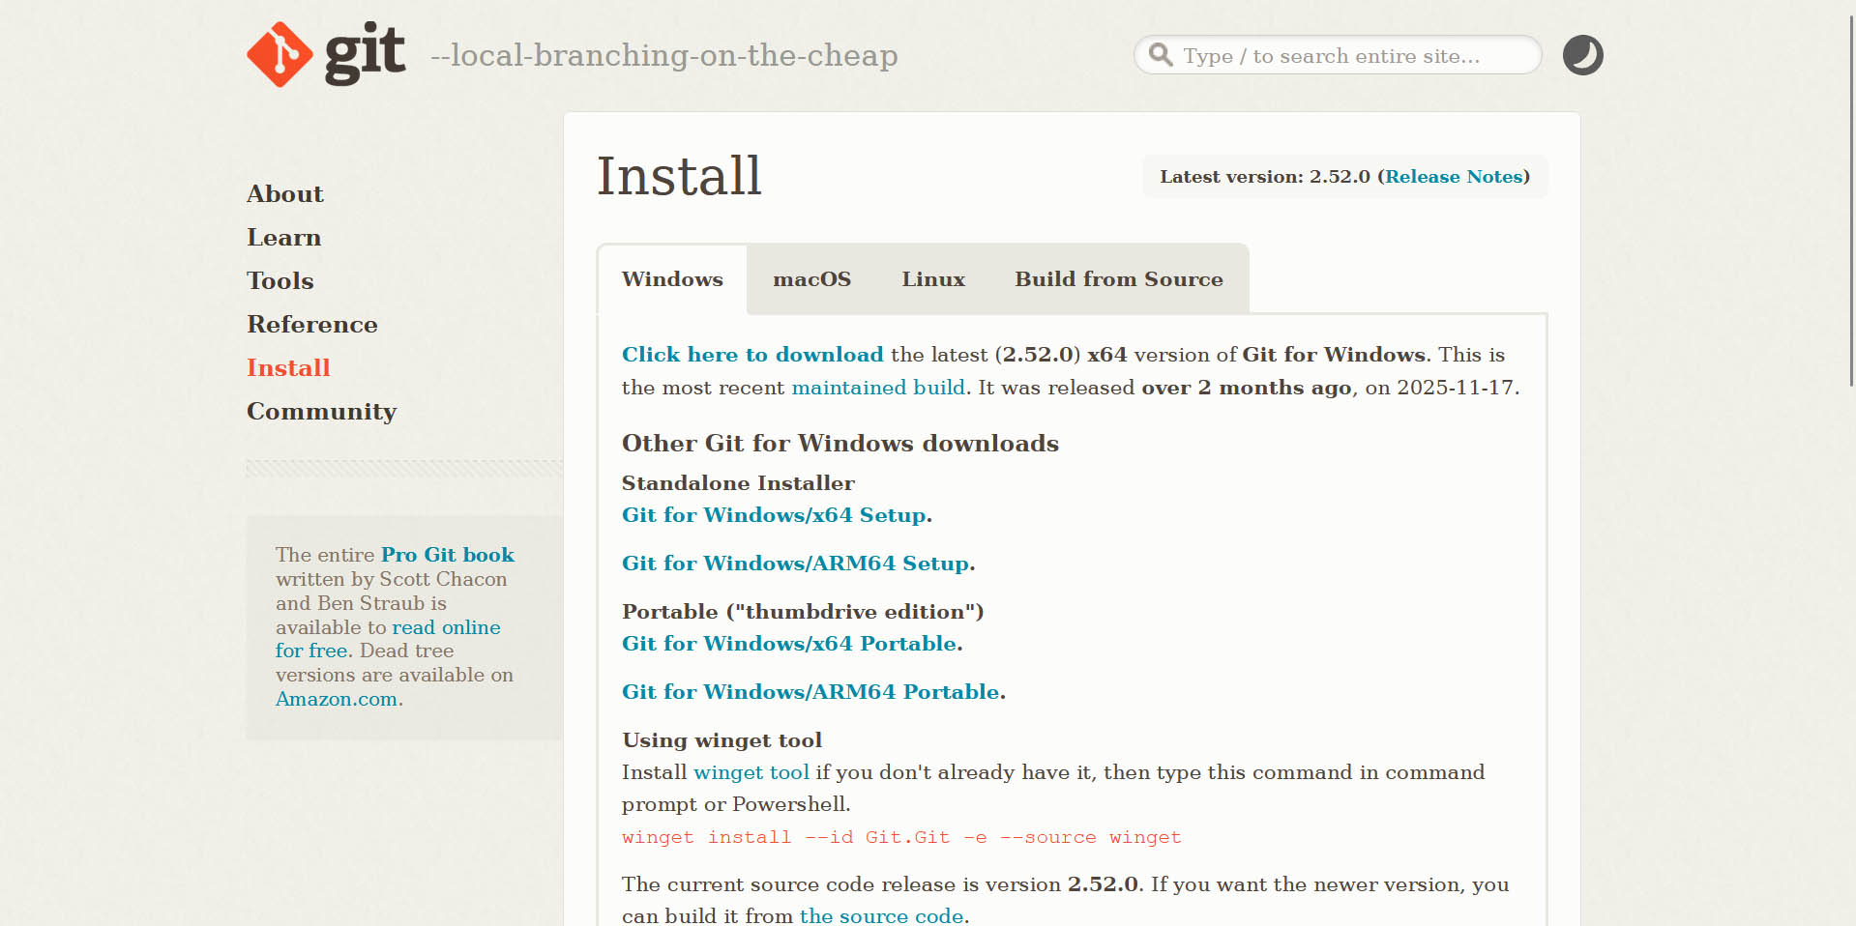Viewport: 1856px width, 926px height.
Task: Follow the 'maintained build' link
Action: pyautogui.click(x=878, y=388)
